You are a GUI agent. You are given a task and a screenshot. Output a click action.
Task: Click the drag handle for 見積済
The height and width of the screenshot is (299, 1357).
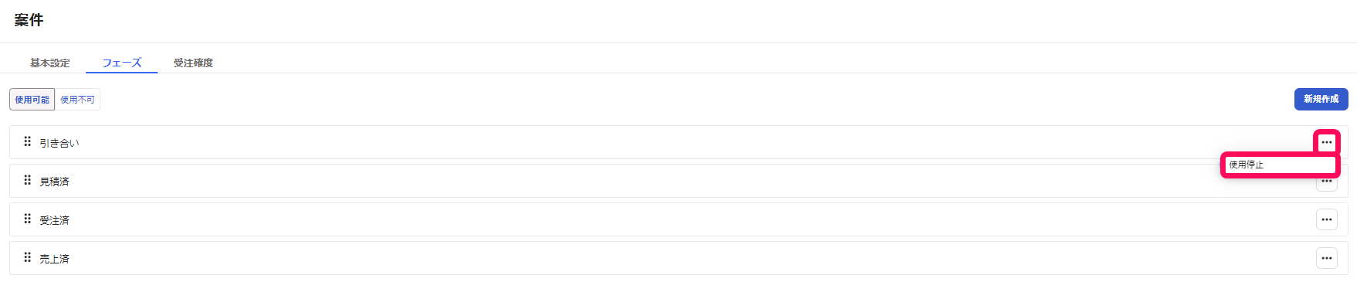tap(27, 180)
